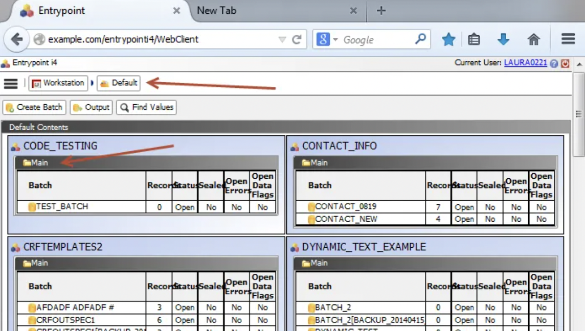Open the hamburger navigation menu

pos(10,84)
